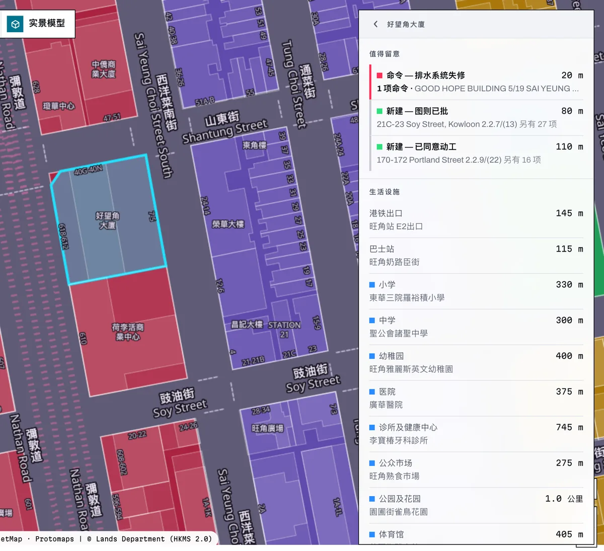Click the blue marker beside 公园及花园

pyautogui.click(x=372, y=499)
